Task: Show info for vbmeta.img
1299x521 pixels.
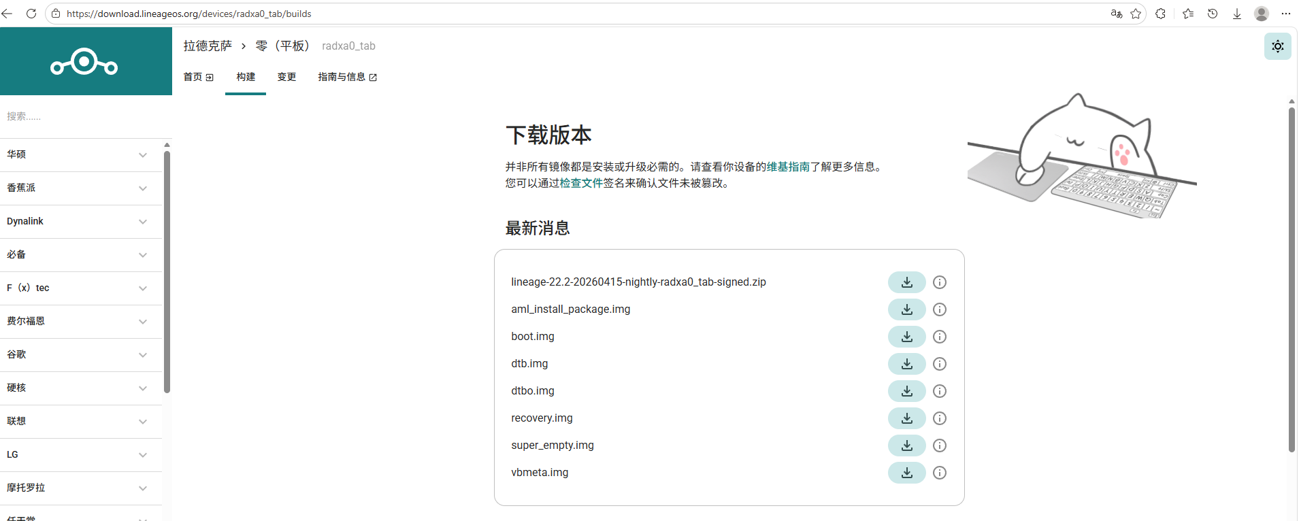Action: tap(940, 473)
